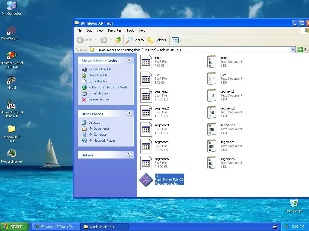Go up one folder level
309x231 pixels.
pyautogui.click(x=118, y=40)
